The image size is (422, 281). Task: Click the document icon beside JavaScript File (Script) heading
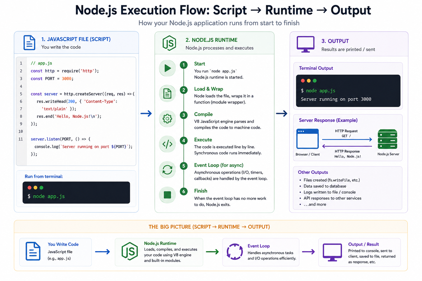point(29,43)
